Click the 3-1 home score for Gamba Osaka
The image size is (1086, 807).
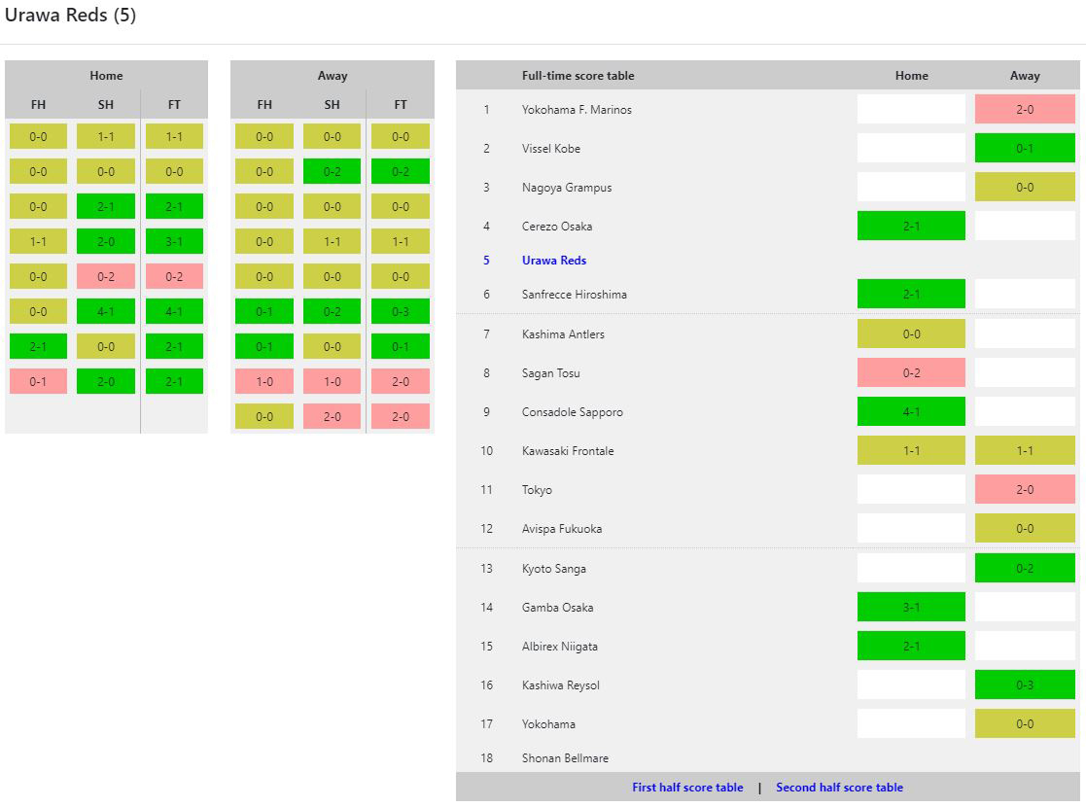click(911, 607)
